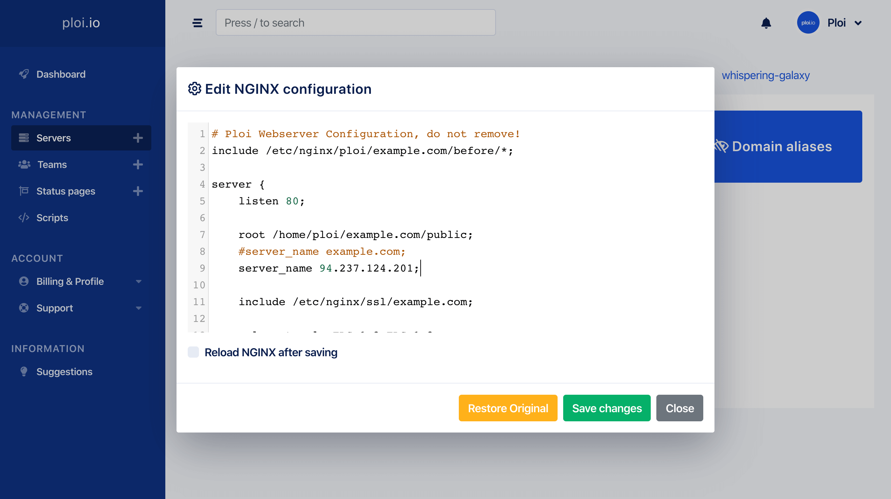Open the Servers menu item

[54, 138]
